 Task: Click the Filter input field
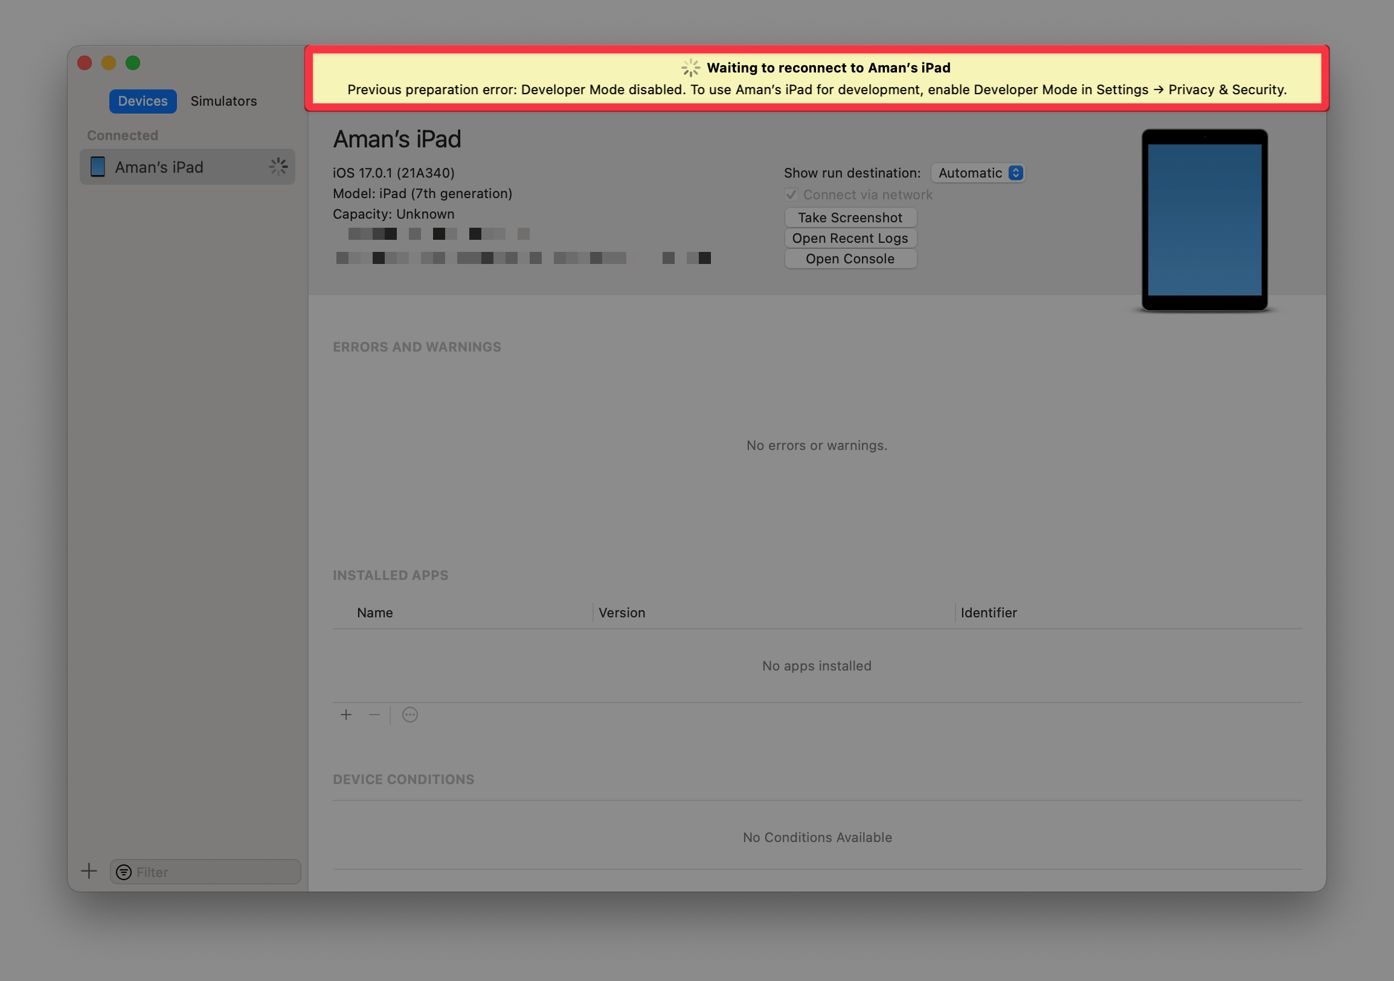click(205, 872)
